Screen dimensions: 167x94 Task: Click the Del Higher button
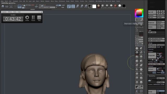pyautogui.click(x=160, y=82)
